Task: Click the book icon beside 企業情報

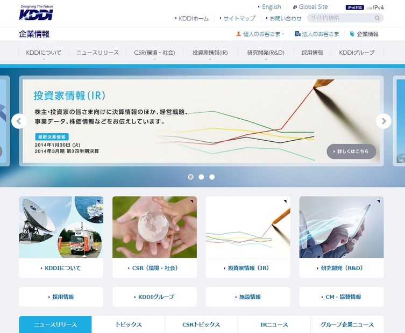Action: point(352,34)
